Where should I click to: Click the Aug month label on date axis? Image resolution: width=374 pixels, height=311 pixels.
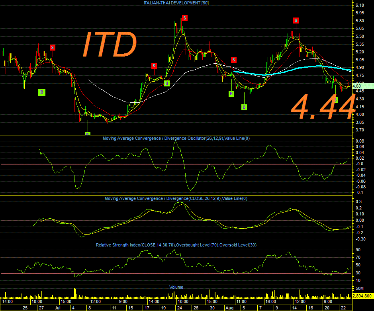229,308
